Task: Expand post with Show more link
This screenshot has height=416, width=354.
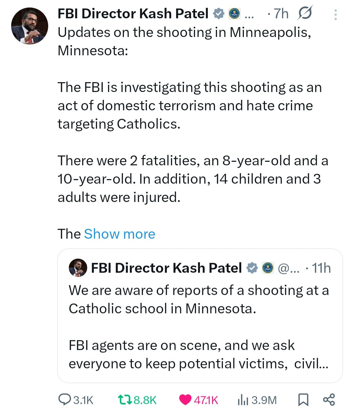Action: coord(119,234)
